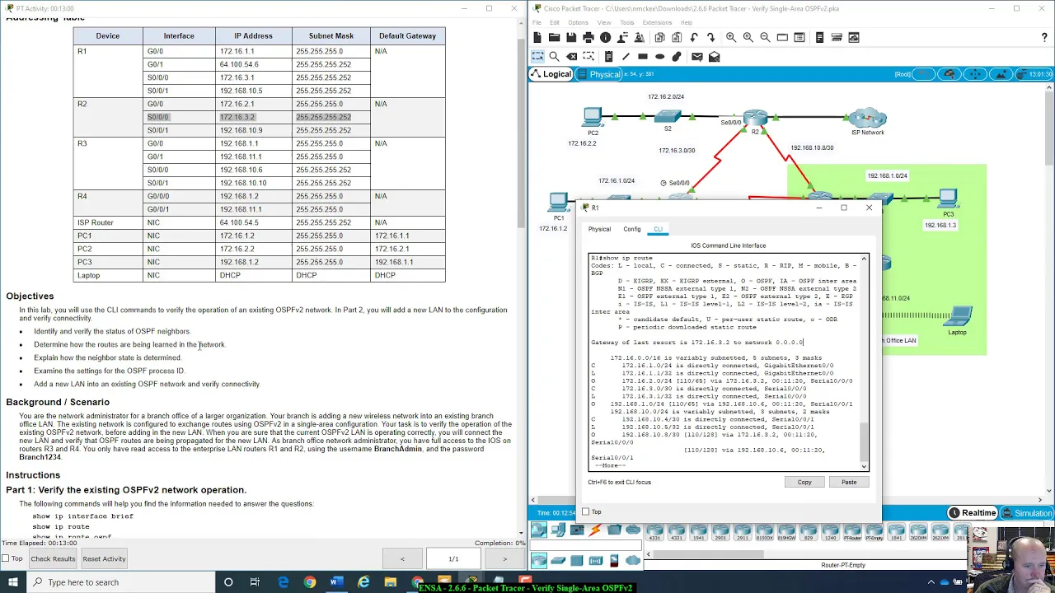Switch to Physical workspace view
The height and width of the screenshot is (593, 1055).
(x=599, y=74)
